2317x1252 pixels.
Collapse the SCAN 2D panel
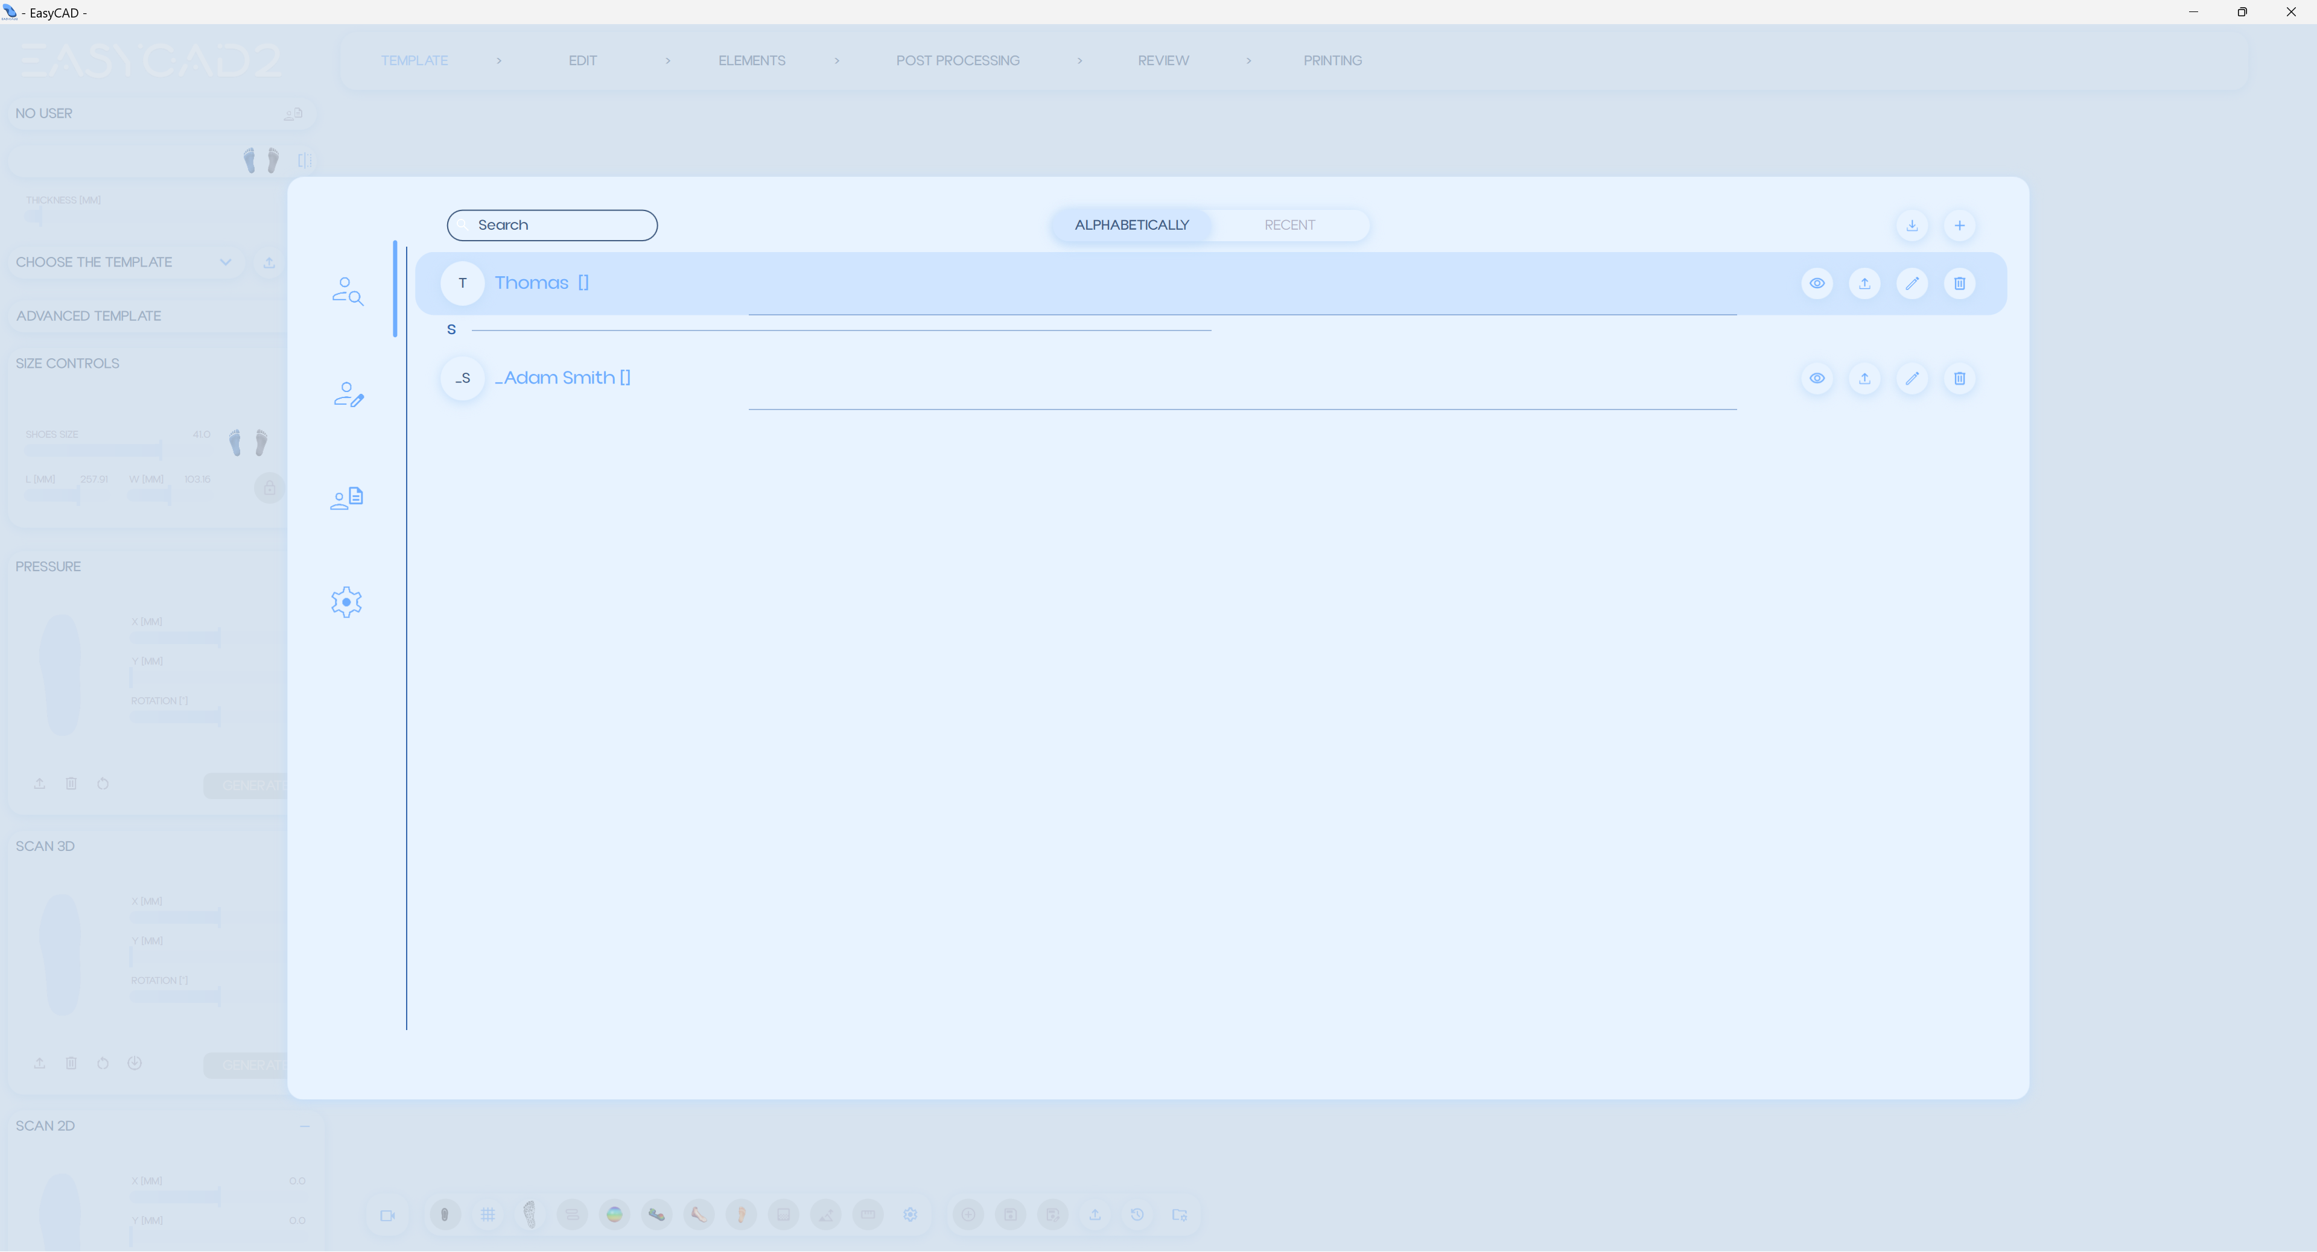pos(304,1125)
